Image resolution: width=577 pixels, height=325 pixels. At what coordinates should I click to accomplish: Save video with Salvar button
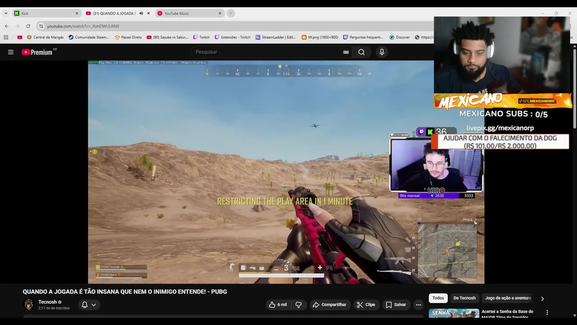(396, 305)
